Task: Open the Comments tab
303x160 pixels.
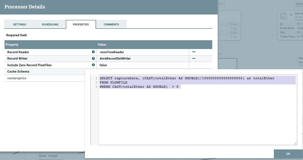Action: 111,24
